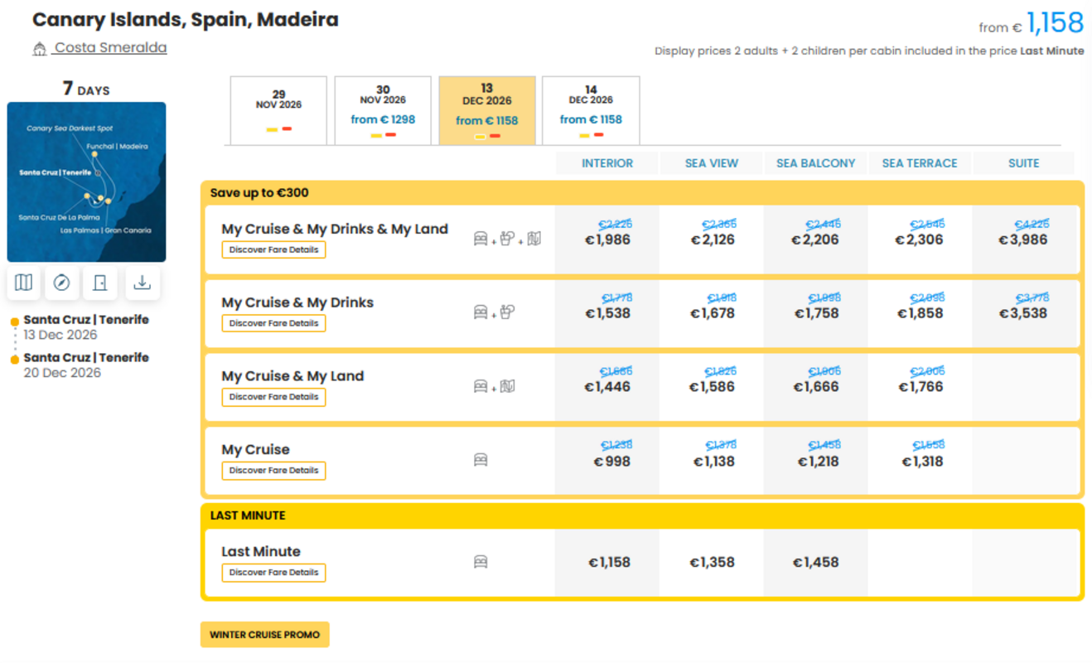Viewport: 1092px width, 663px height.
Task: Click the SEA BALCONY column header
Action: coord(816,163)
